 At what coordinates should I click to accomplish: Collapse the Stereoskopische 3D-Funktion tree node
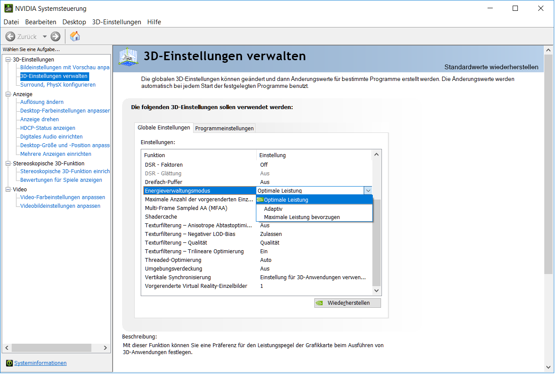[x=8, y=163]
